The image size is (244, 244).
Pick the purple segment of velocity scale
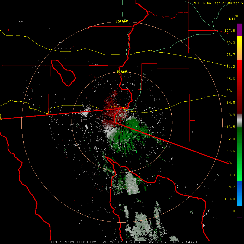(x=239, y=30)
